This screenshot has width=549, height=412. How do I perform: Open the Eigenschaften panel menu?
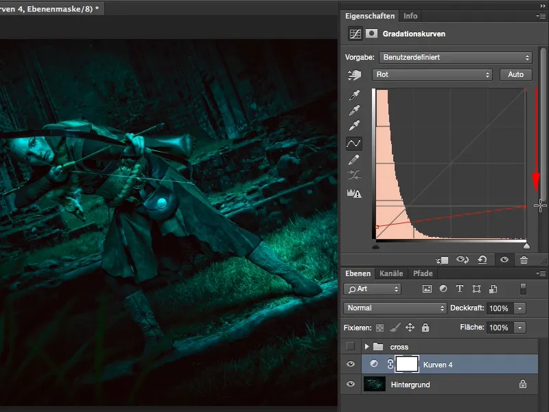pyautogui.click(x=541, y=16)
